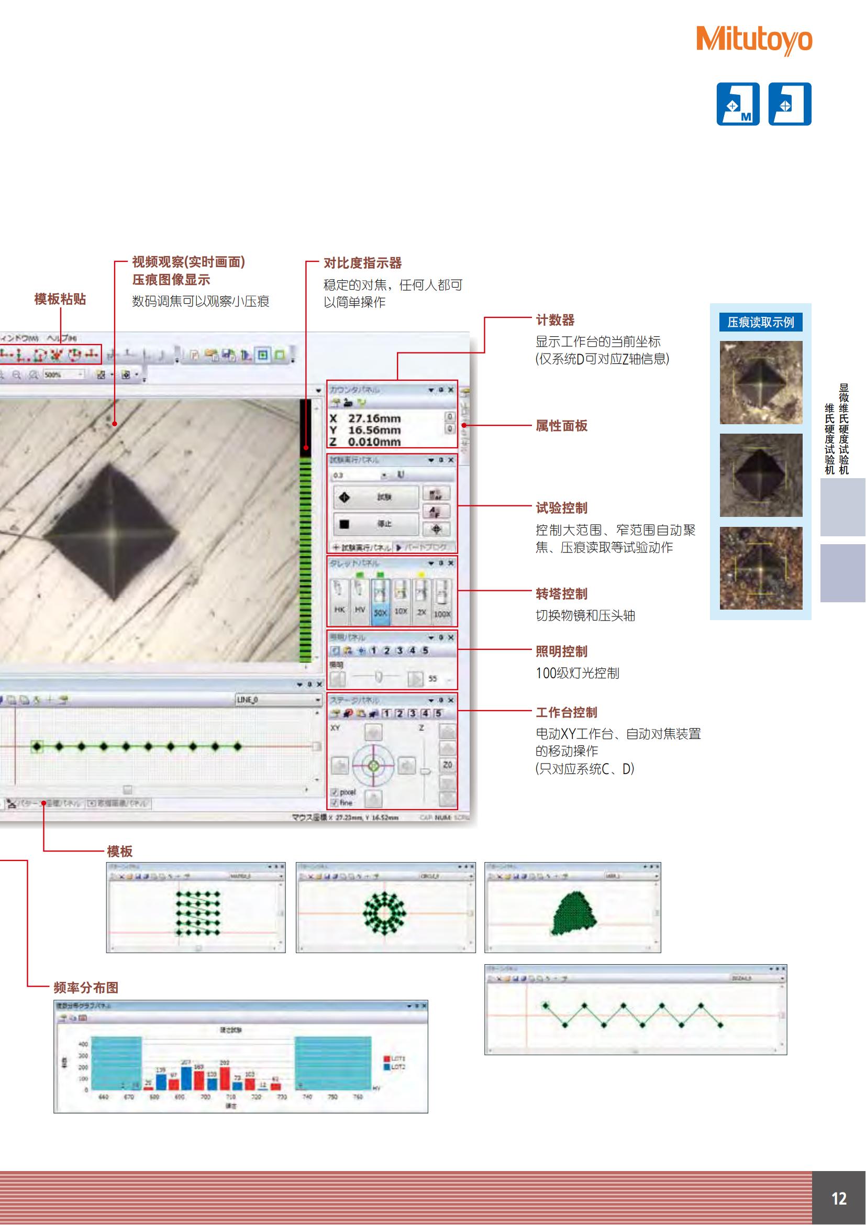Viewport: 866px width, 1225px height.
Task: Click the Z0 button in stage panel
Action: point(447,765)
